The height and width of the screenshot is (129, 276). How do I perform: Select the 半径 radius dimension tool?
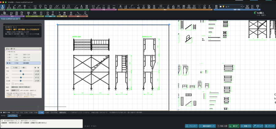(104, 6)
